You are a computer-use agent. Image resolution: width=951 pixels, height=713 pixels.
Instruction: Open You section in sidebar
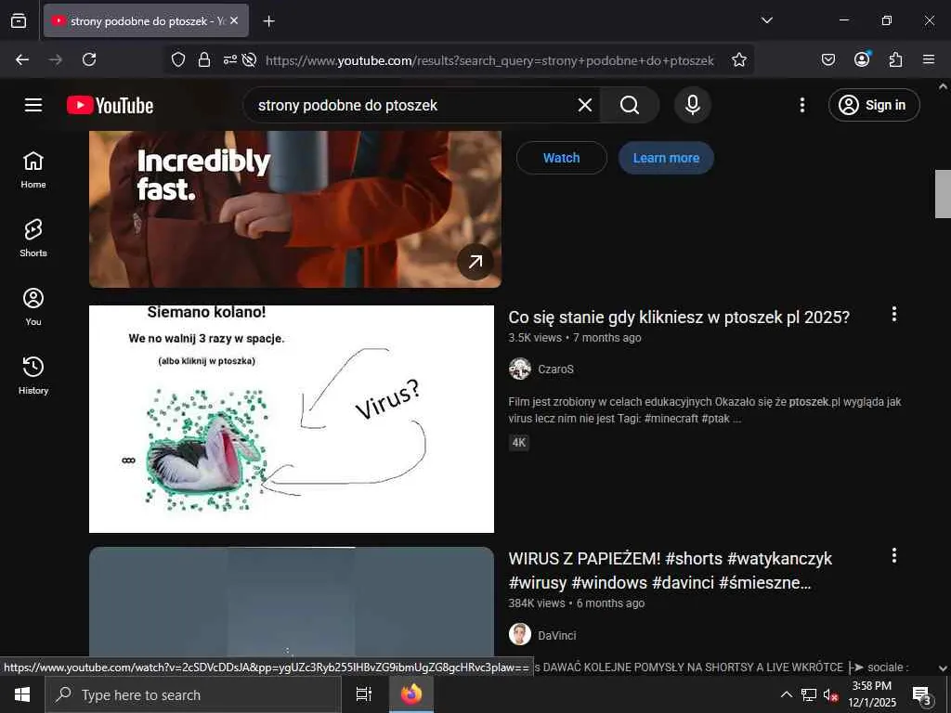coord(33,306)
